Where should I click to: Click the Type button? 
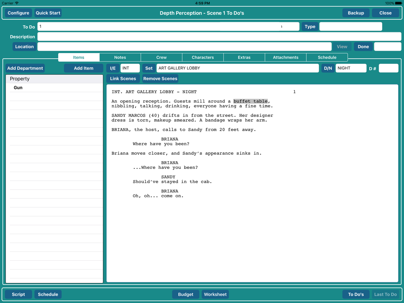310,27
